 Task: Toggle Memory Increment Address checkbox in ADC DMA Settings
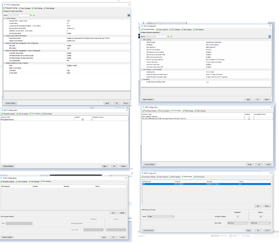click(261, 217)
